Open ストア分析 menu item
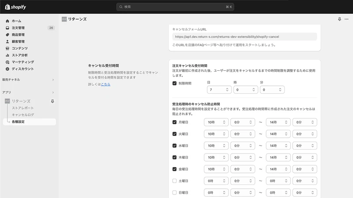Image resolution: width=353 pixels, height=198 pixels. [19, 55]
